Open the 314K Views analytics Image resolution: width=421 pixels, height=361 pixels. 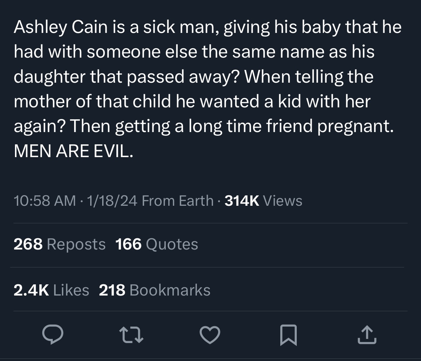(x=263, y=201)
